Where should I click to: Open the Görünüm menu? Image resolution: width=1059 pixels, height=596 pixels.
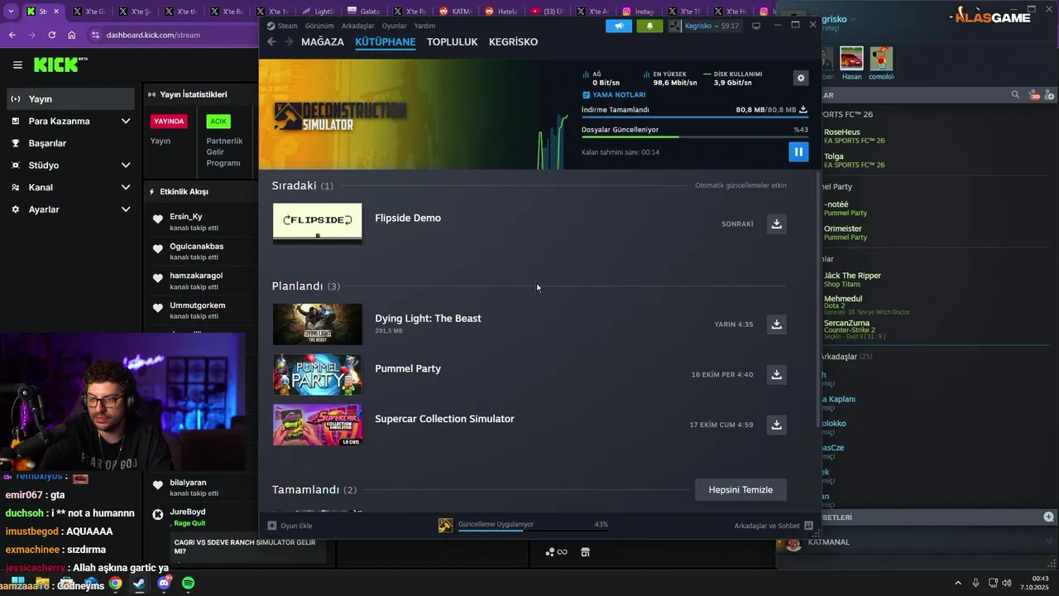pos(319,26)
